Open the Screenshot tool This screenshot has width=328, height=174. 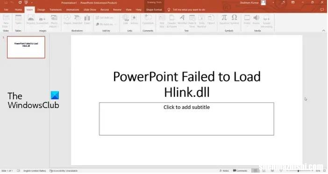[42, 20]
